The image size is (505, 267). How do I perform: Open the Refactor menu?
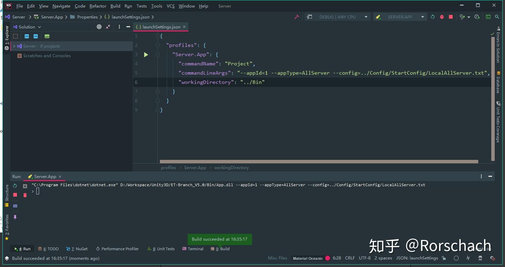click(x=98, y=6)
